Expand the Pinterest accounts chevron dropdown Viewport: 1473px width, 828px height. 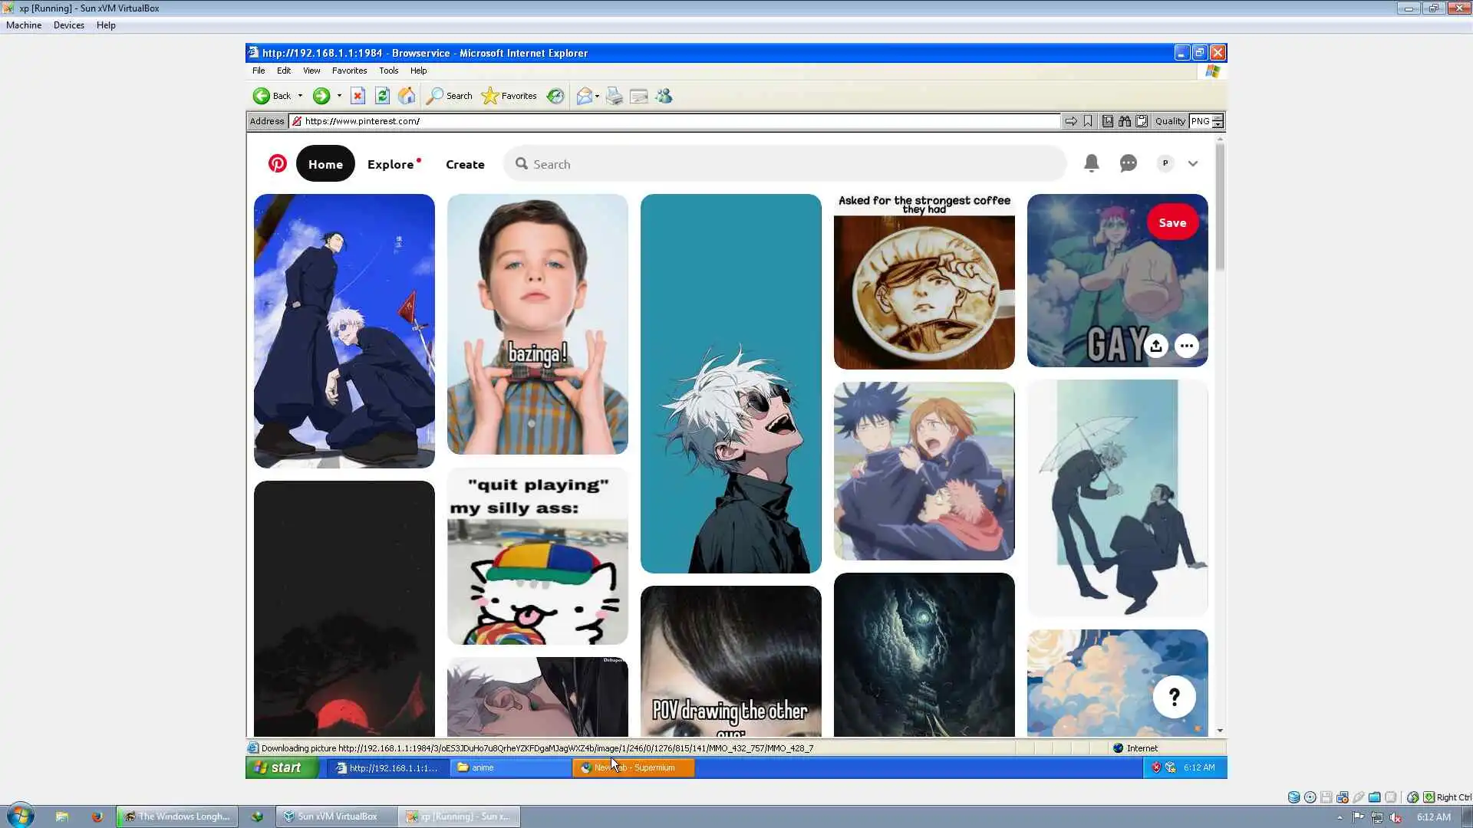(1192, 163)
